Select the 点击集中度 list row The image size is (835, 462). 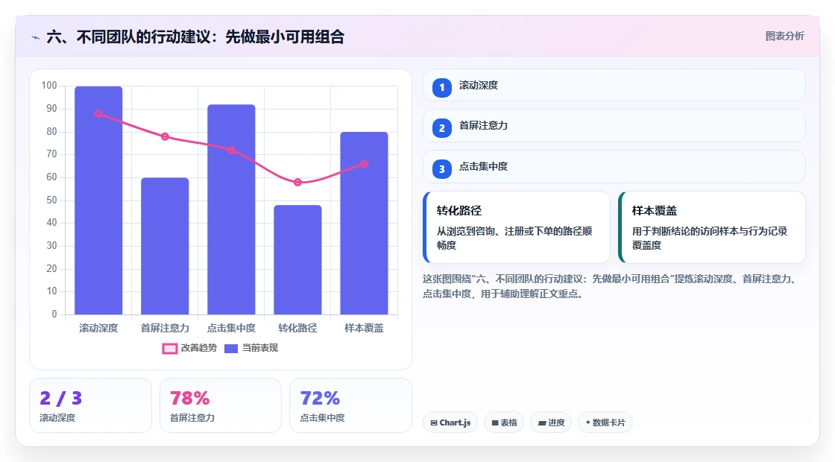click(614, 167)
